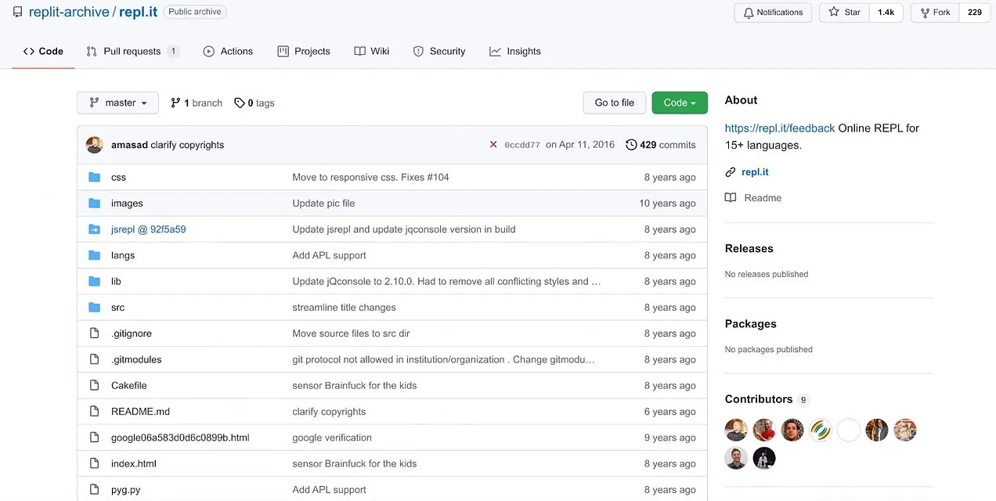Click the 0 tags link
Viewport: 996px width, 501px height.
pos(254,103)
